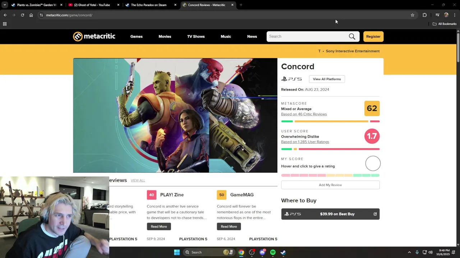
Task: Click the address bar URL metacritic.com/game/concord/
Action: (69, 15)
